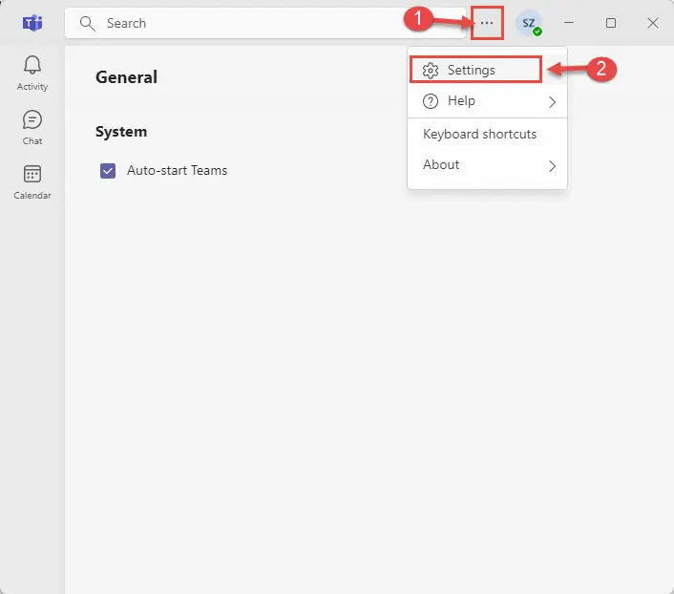Select the Help menu item
674x594 pixels.
pyautogui.click(x=487, y=101)
